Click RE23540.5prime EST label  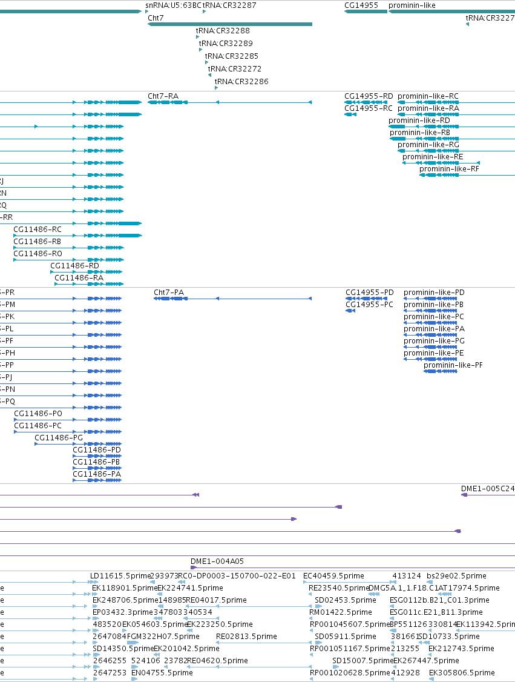339,588
